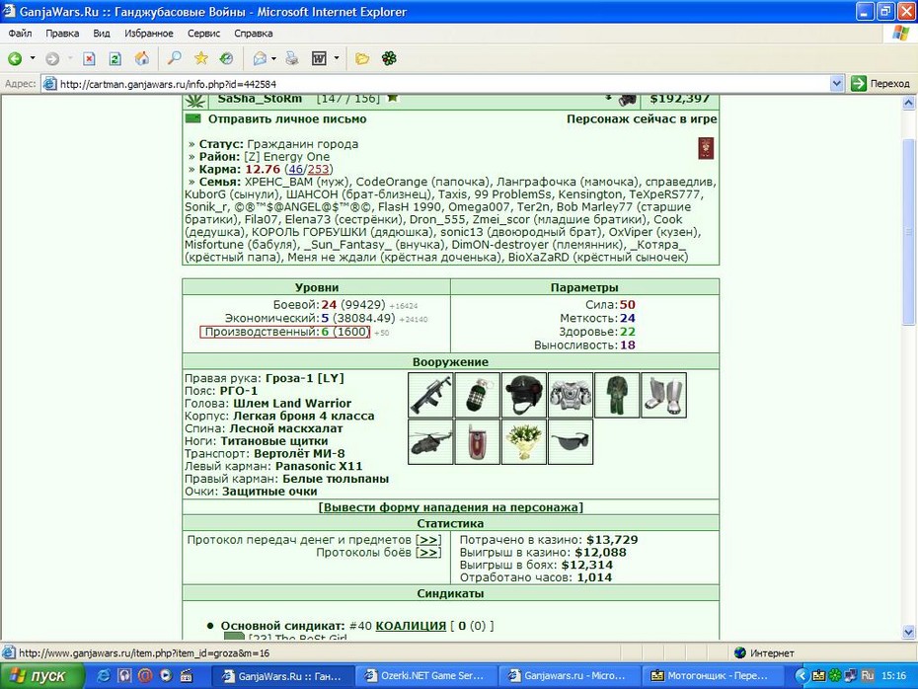This screenshot has height=689, width=918.
Task: Click the page scrollbar down arrow
Action: coord(909,632)
